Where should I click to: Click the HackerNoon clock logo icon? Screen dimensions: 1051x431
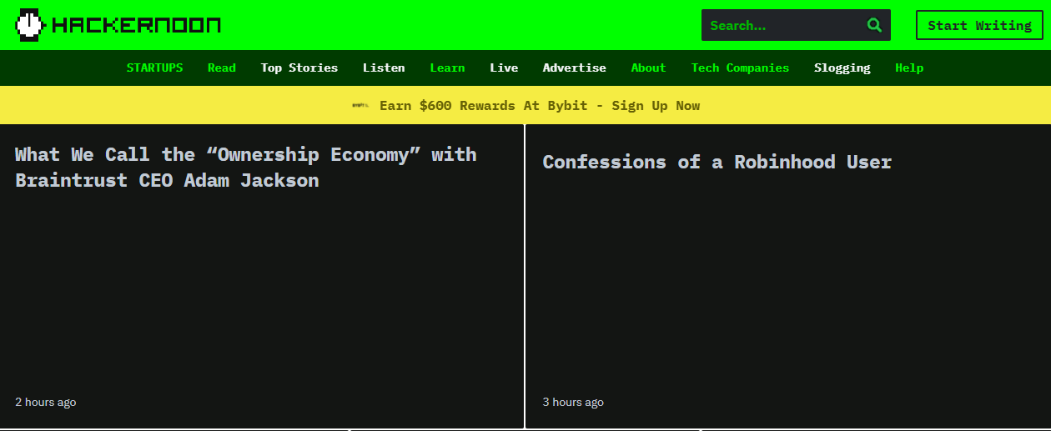(29, 25)
